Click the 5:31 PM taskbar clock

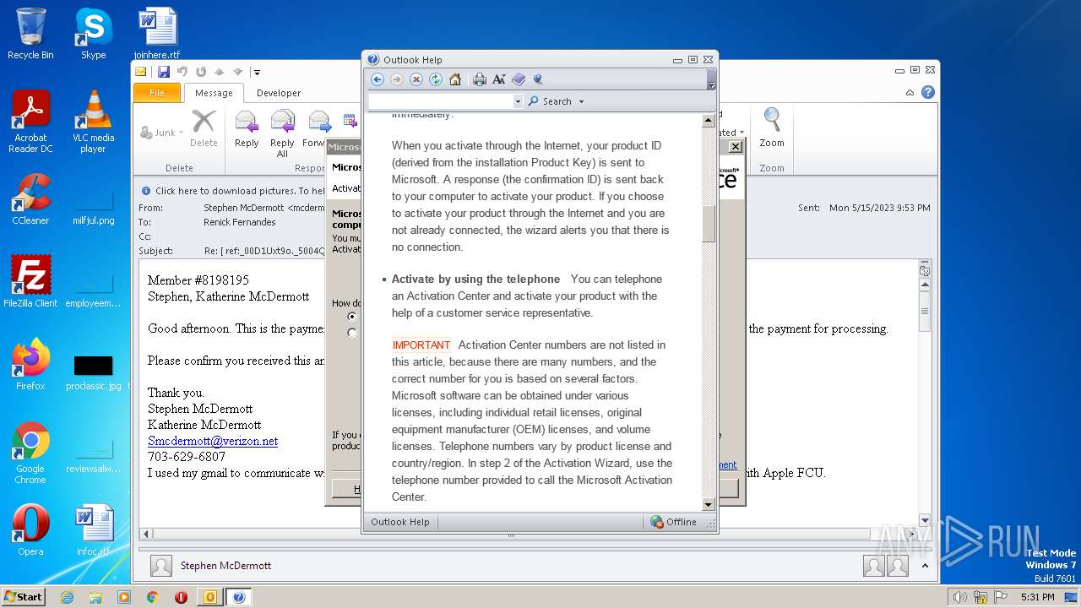tap(1037, 597)
